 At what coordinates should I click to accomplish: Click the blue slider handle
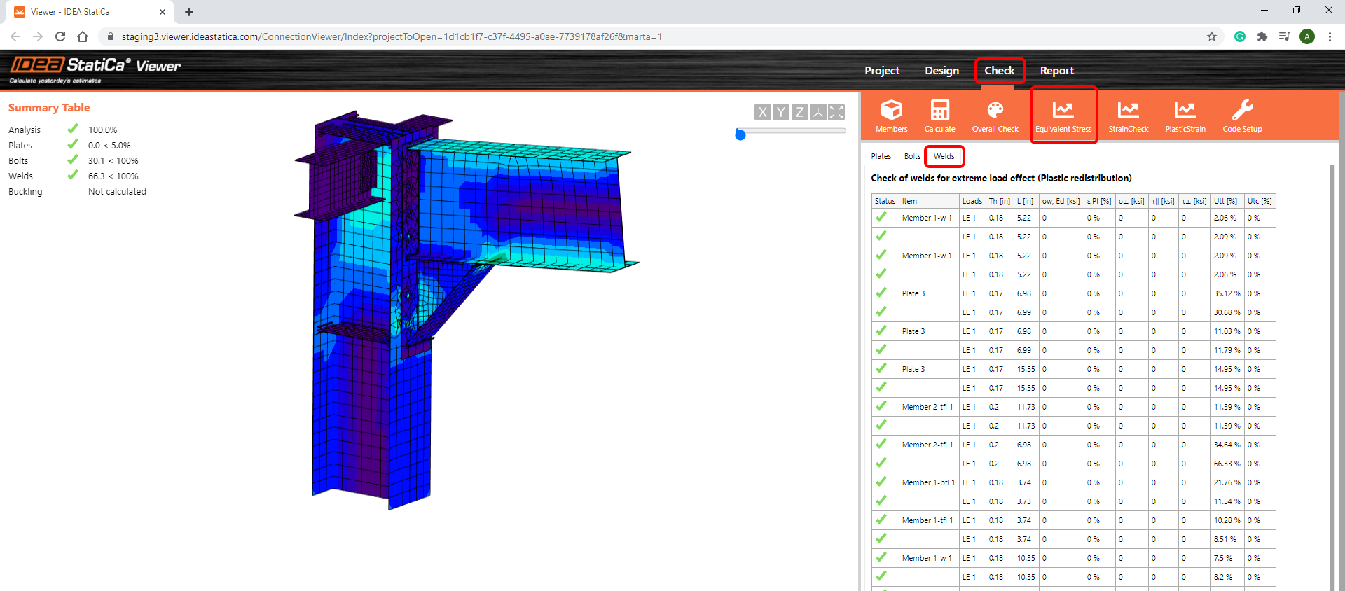(x=740, y=134)
